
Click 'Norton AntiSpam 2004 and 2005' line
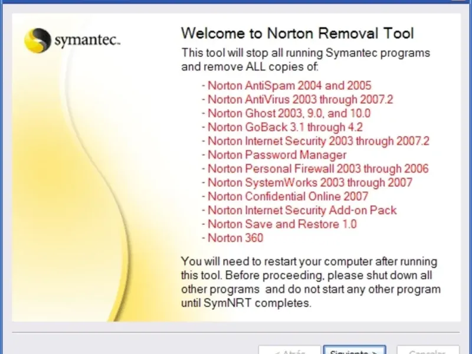coord(287,86)
